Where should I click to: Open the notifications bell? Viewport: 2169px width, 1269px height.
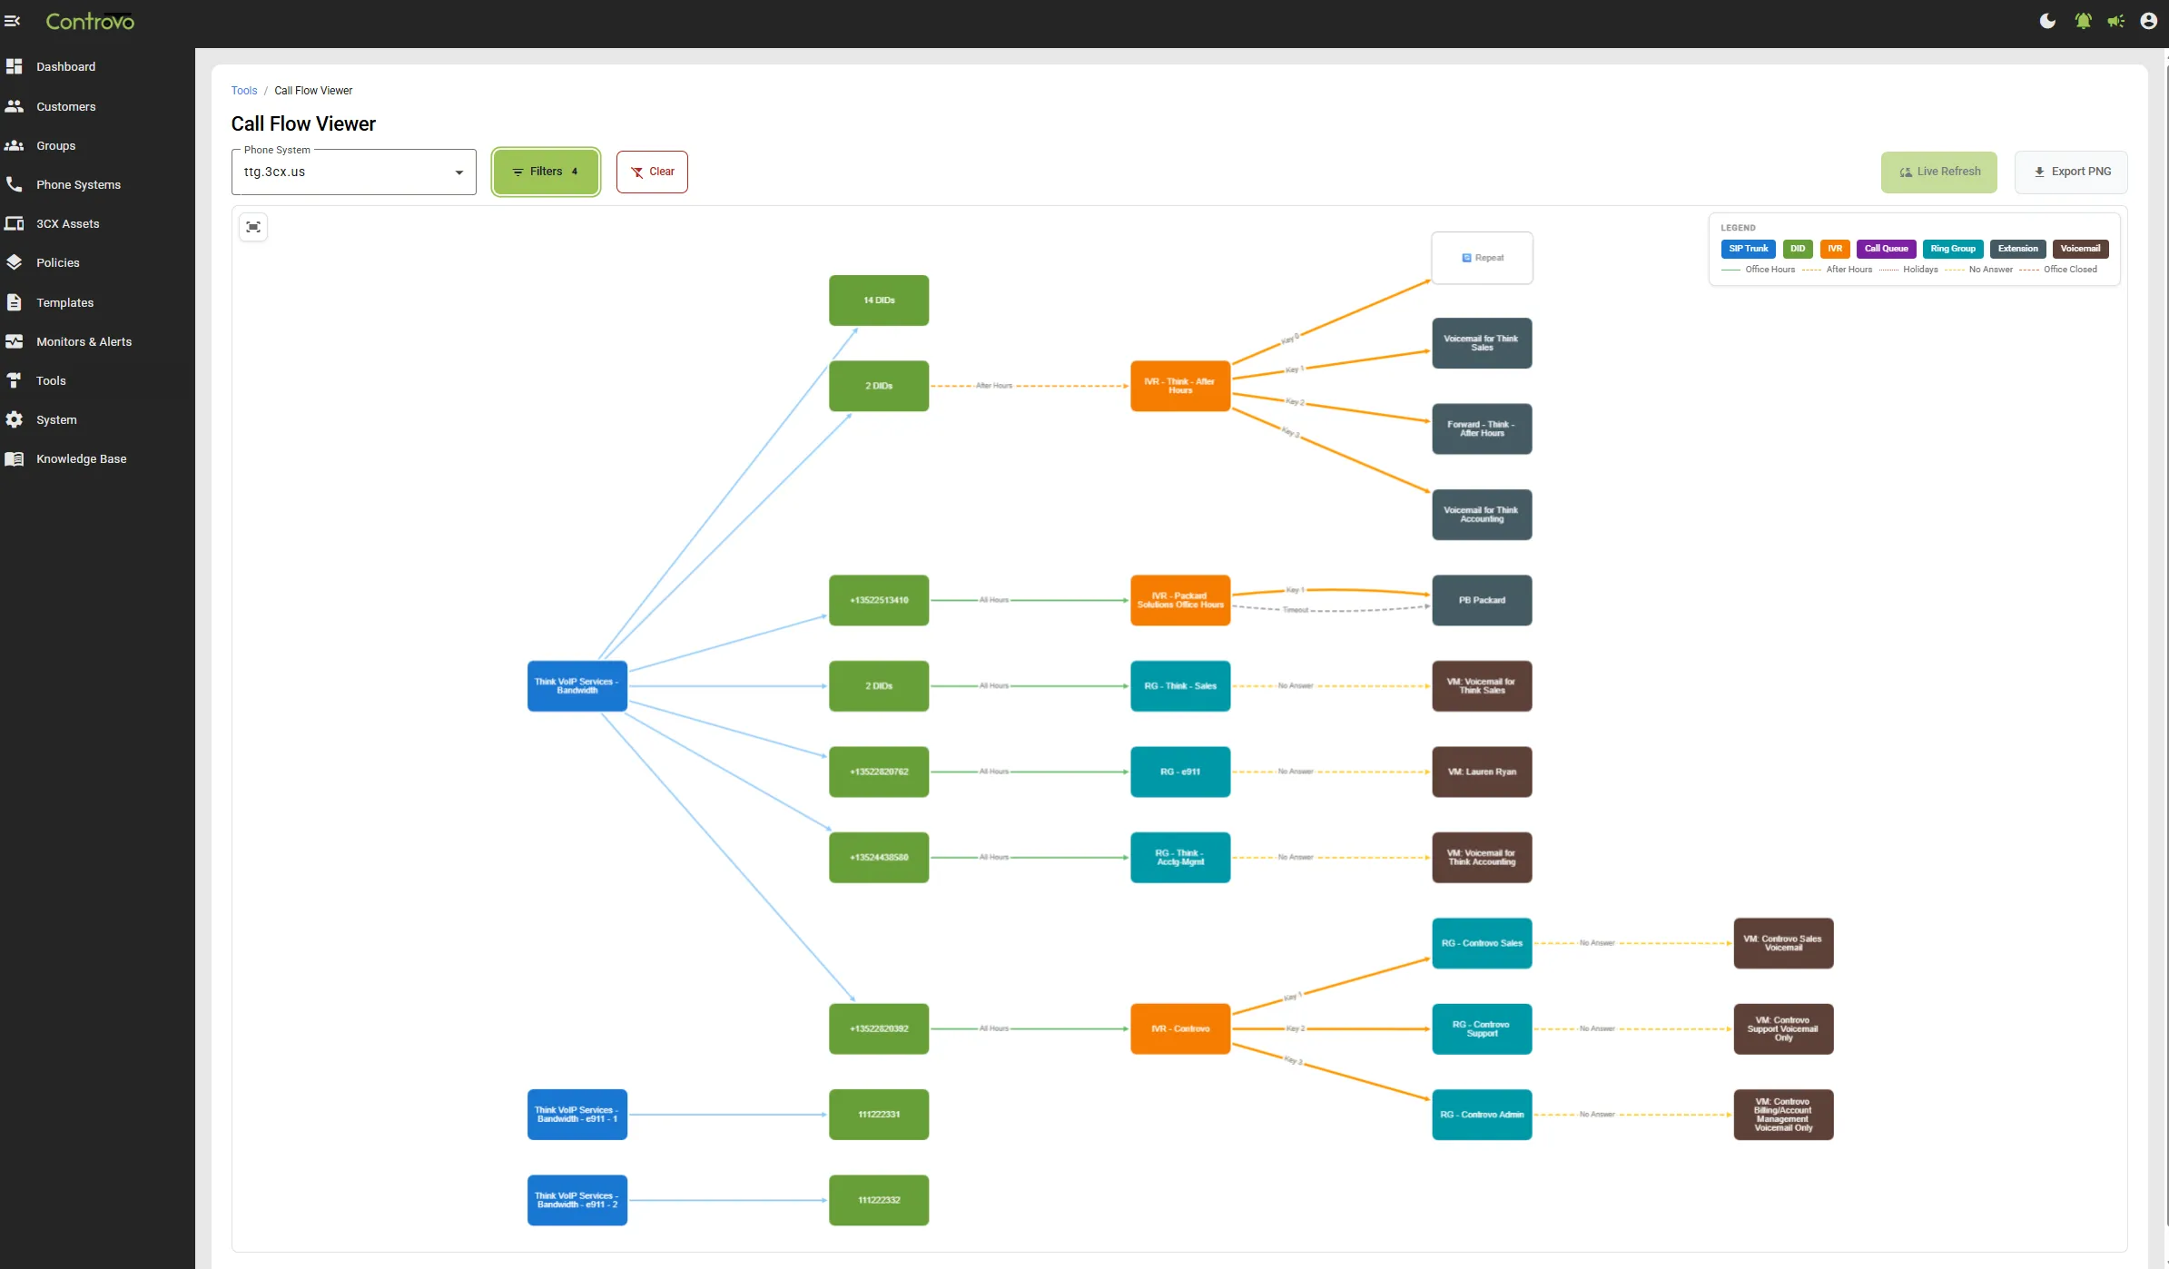tap(2082, 20)
